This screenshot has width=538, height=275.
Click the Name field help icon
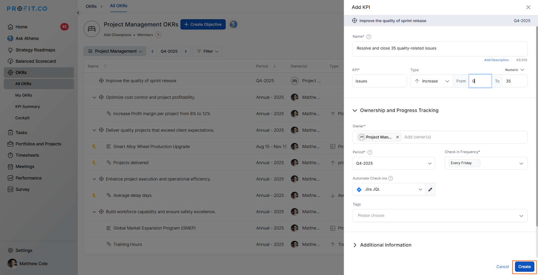point(369,37)
